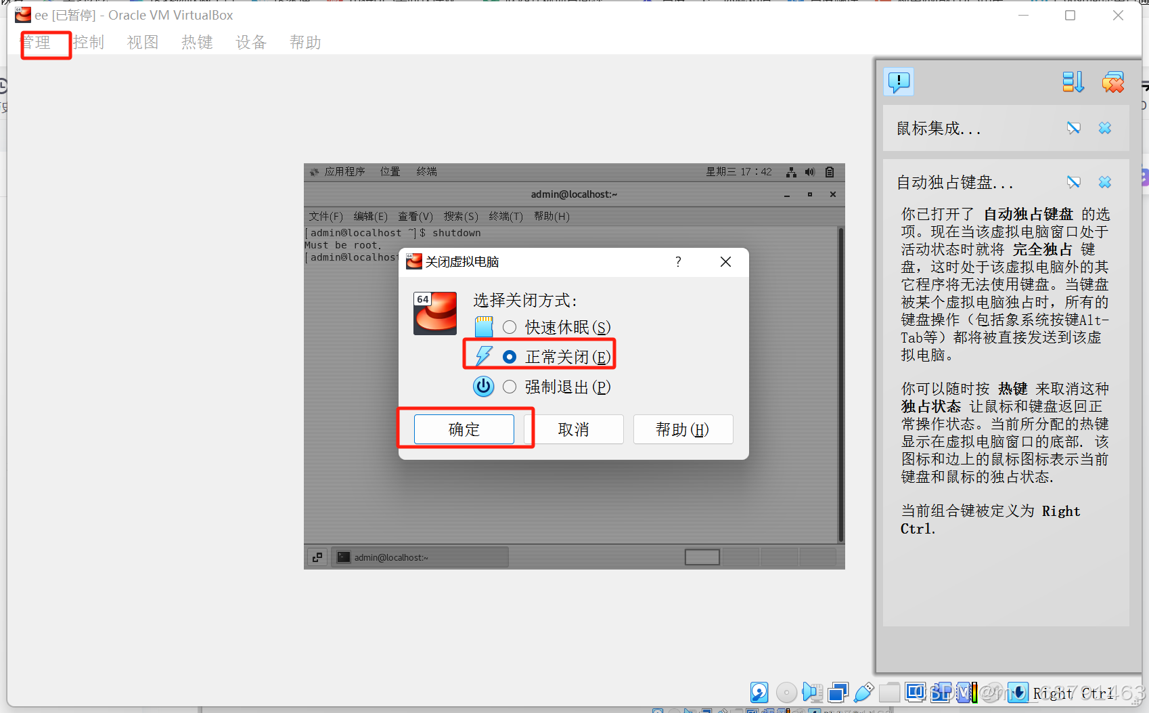
Task: Minimize the admin@localhost terminal window
Action: pyautogui.click(x=787, y=195)
